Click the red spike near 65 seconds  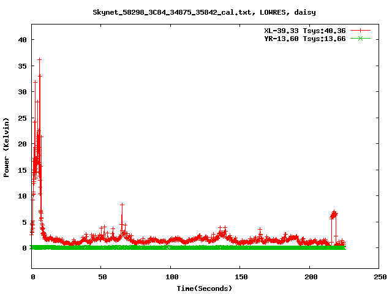click(x=122, y=205)
